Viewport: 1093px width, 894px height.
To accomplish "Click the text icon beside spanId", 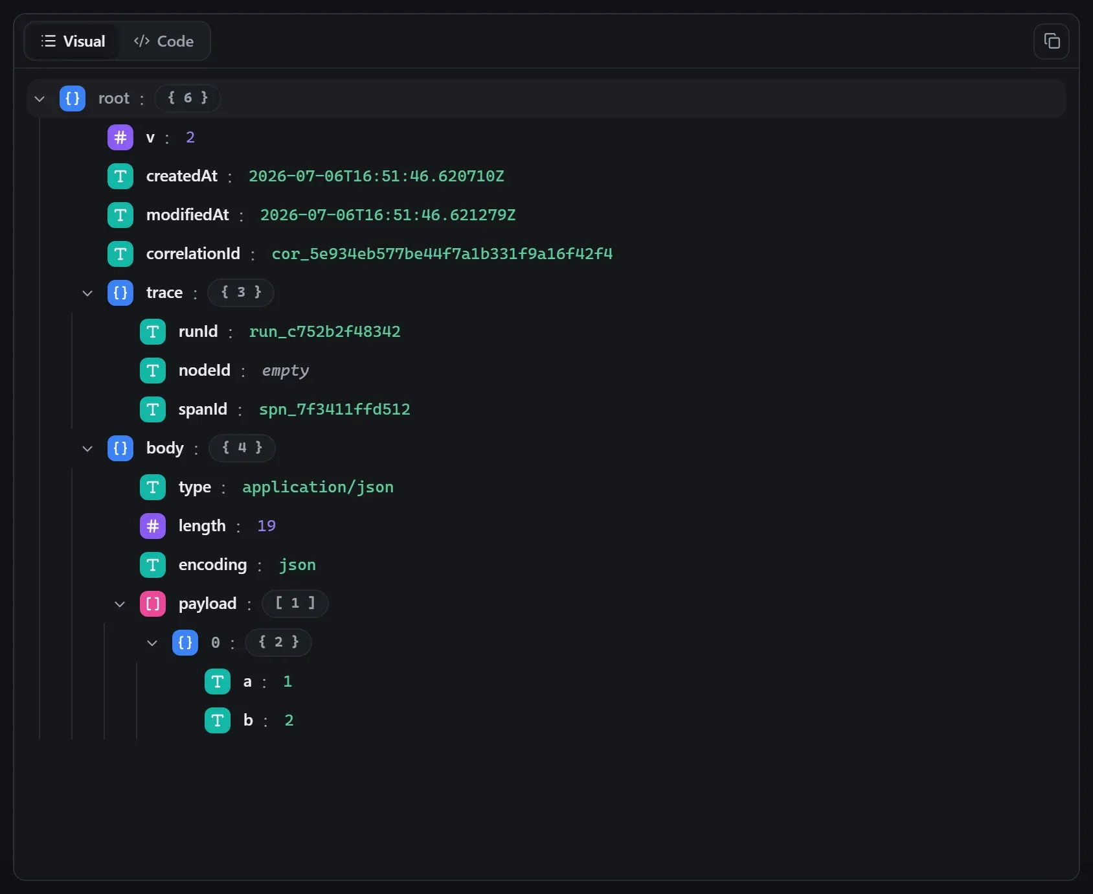I will click(x=153, y=409).
